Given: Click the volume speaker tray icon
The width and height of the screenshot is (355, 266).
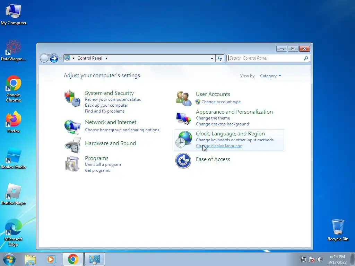Looking at the screenshot, I should tap(320, 259).
